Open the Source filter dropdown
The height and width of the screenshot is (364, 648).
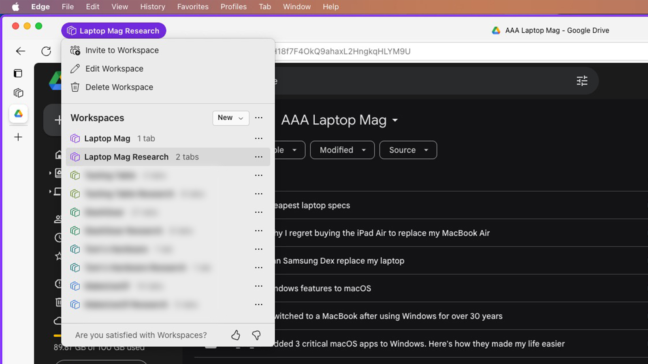pos(408,150)
